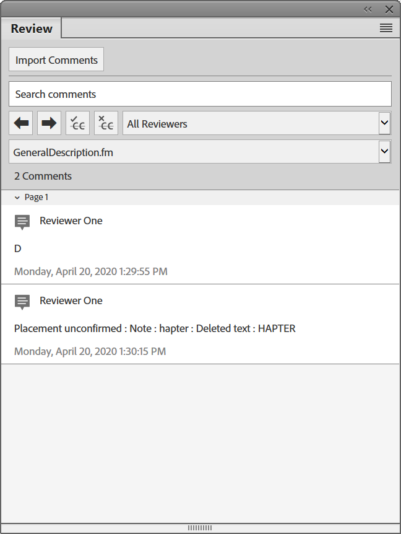Collapse the panel with double-arrow icon
The image size is (401, 534).
(368, 9)
